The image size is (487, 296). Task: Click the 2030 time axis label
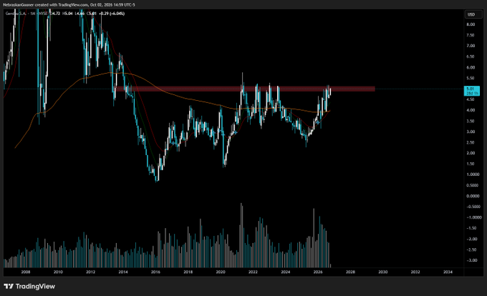[383, 272]
